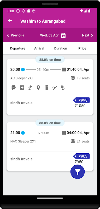Screen dimensions: 100x209
Task: Go to Previous day
Action: click(x=15, y=35)
